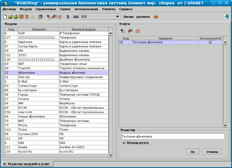Click the service name field in Редактор
232x168 pixels.
(x=173, y=136)
